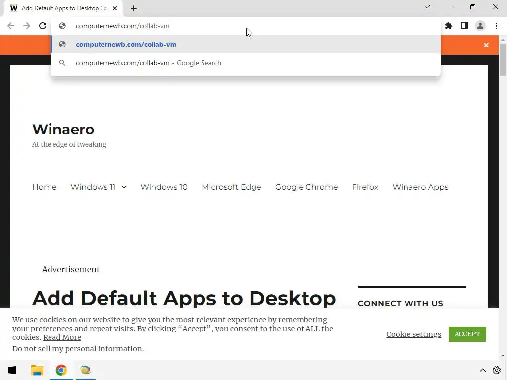Image resolution: width=507 pixels, height=380 pixels.
Task: Expand the Windows 11 submenu chevron
Action: pyautogui.click(x=124, y=187)
